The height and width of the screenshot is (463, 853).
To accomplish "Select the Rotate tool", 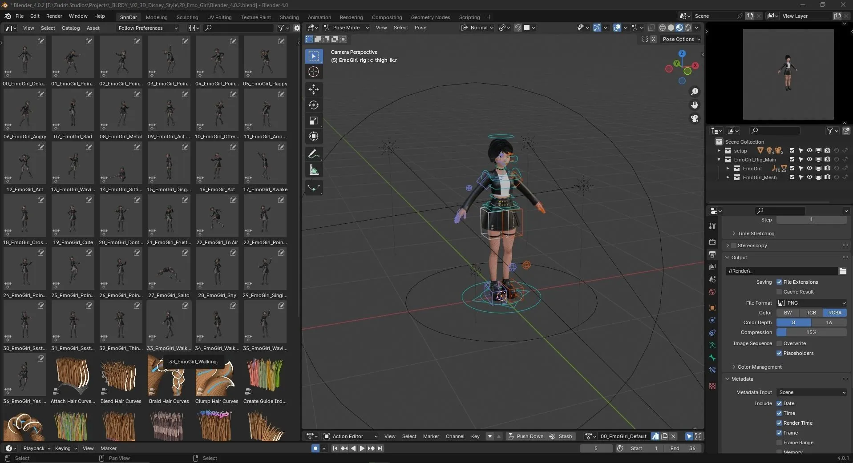I will click(314, 105).
